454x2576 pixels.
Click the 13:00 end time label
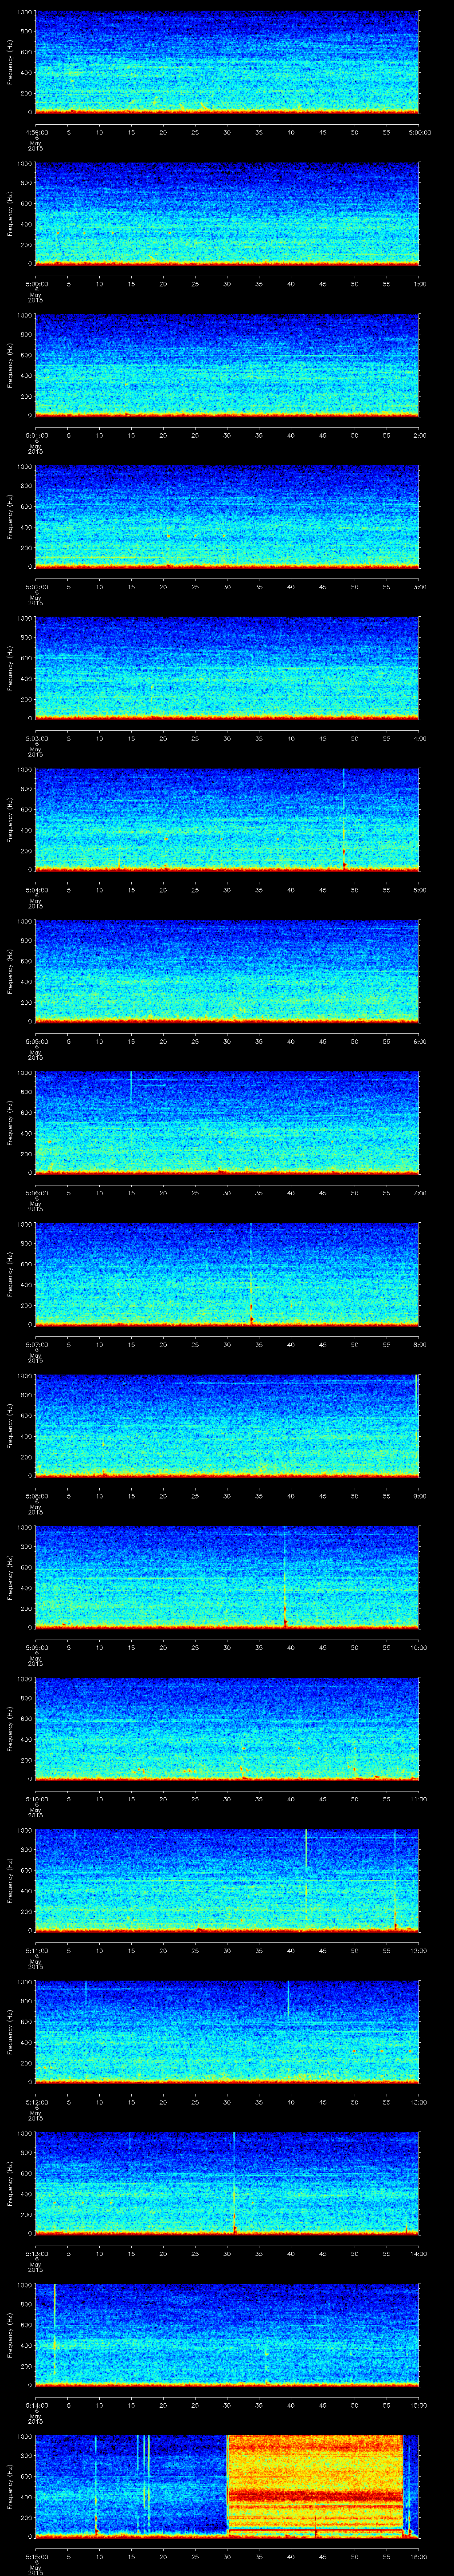[419, 2102]
